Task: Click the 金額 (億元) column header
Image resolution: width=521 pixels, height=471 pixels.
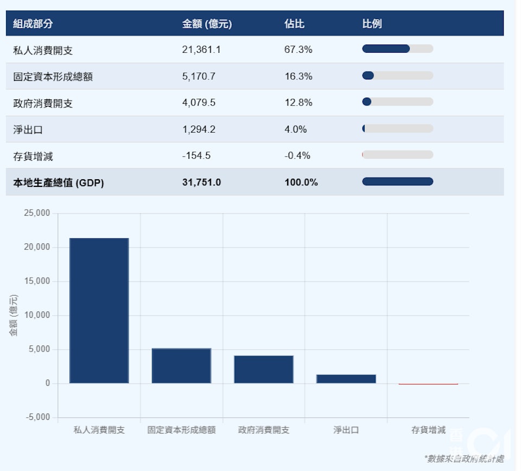Action: pos(207,23)
